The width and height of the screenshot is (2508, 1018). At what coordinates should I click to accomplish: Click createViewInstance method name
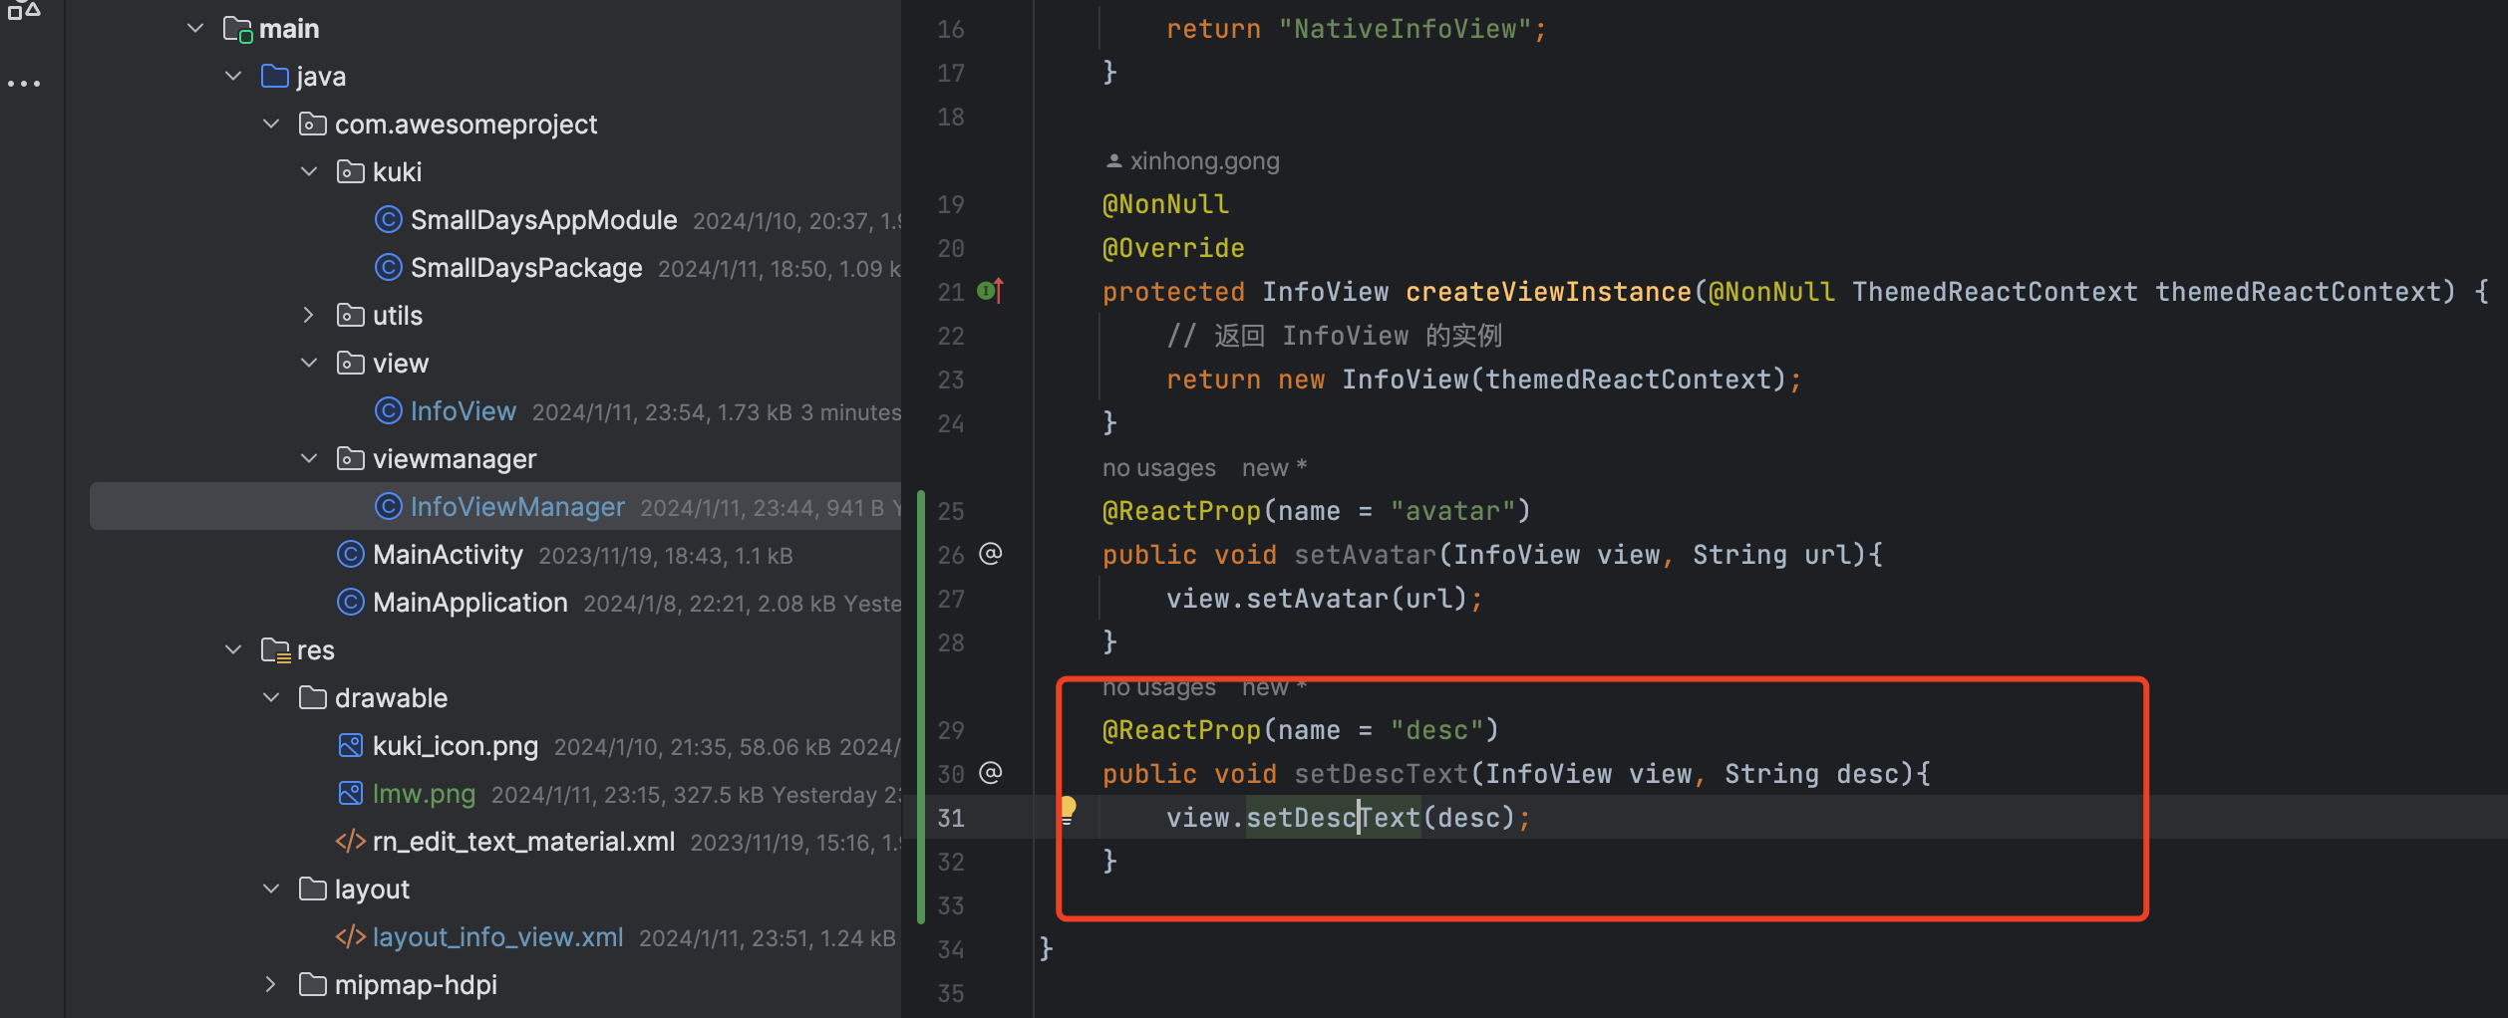pos(1548,292)
